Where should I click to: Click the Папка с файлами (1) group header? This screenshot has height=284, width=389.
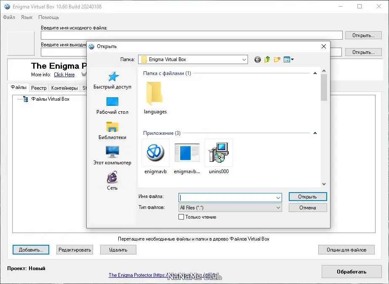pyautogui.click(x=167, y=73)
